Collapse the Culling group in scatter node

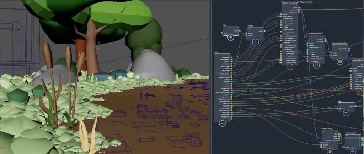282,34
